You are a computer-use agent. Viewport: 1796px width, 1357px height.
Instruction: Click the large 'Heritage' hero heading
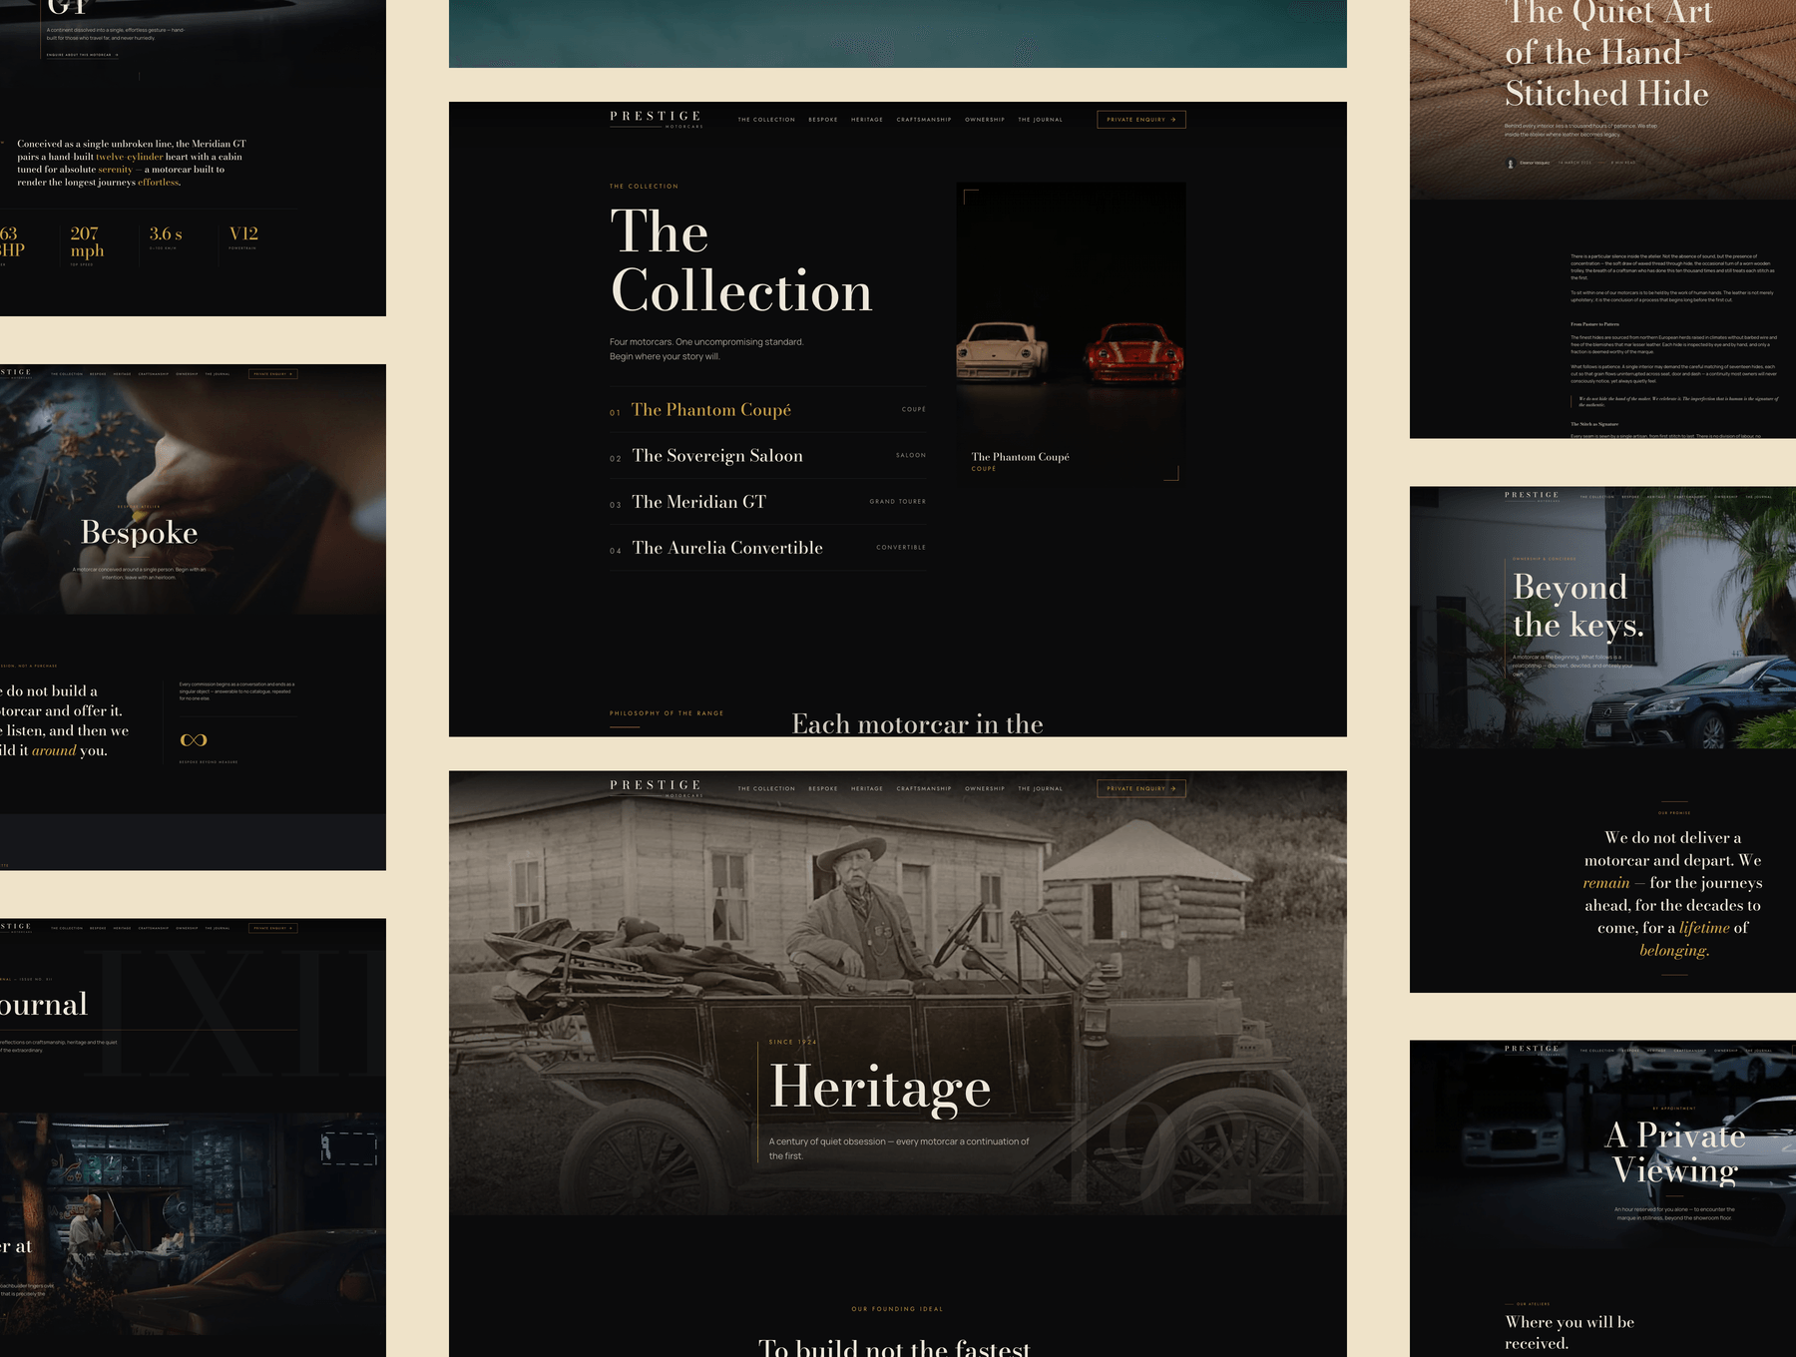pyautogui.click(x=880, y=1088)
